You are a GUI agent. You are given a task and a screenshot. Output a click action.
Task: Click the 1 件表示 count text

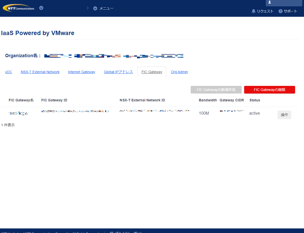pyautogui.click(x=8, y=125)
